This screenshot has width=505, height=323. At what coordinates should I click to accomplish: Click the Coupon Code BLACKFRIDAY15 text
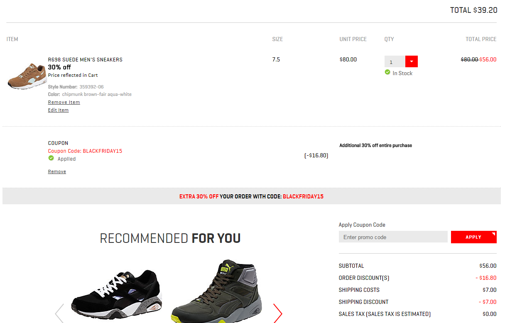85,151
